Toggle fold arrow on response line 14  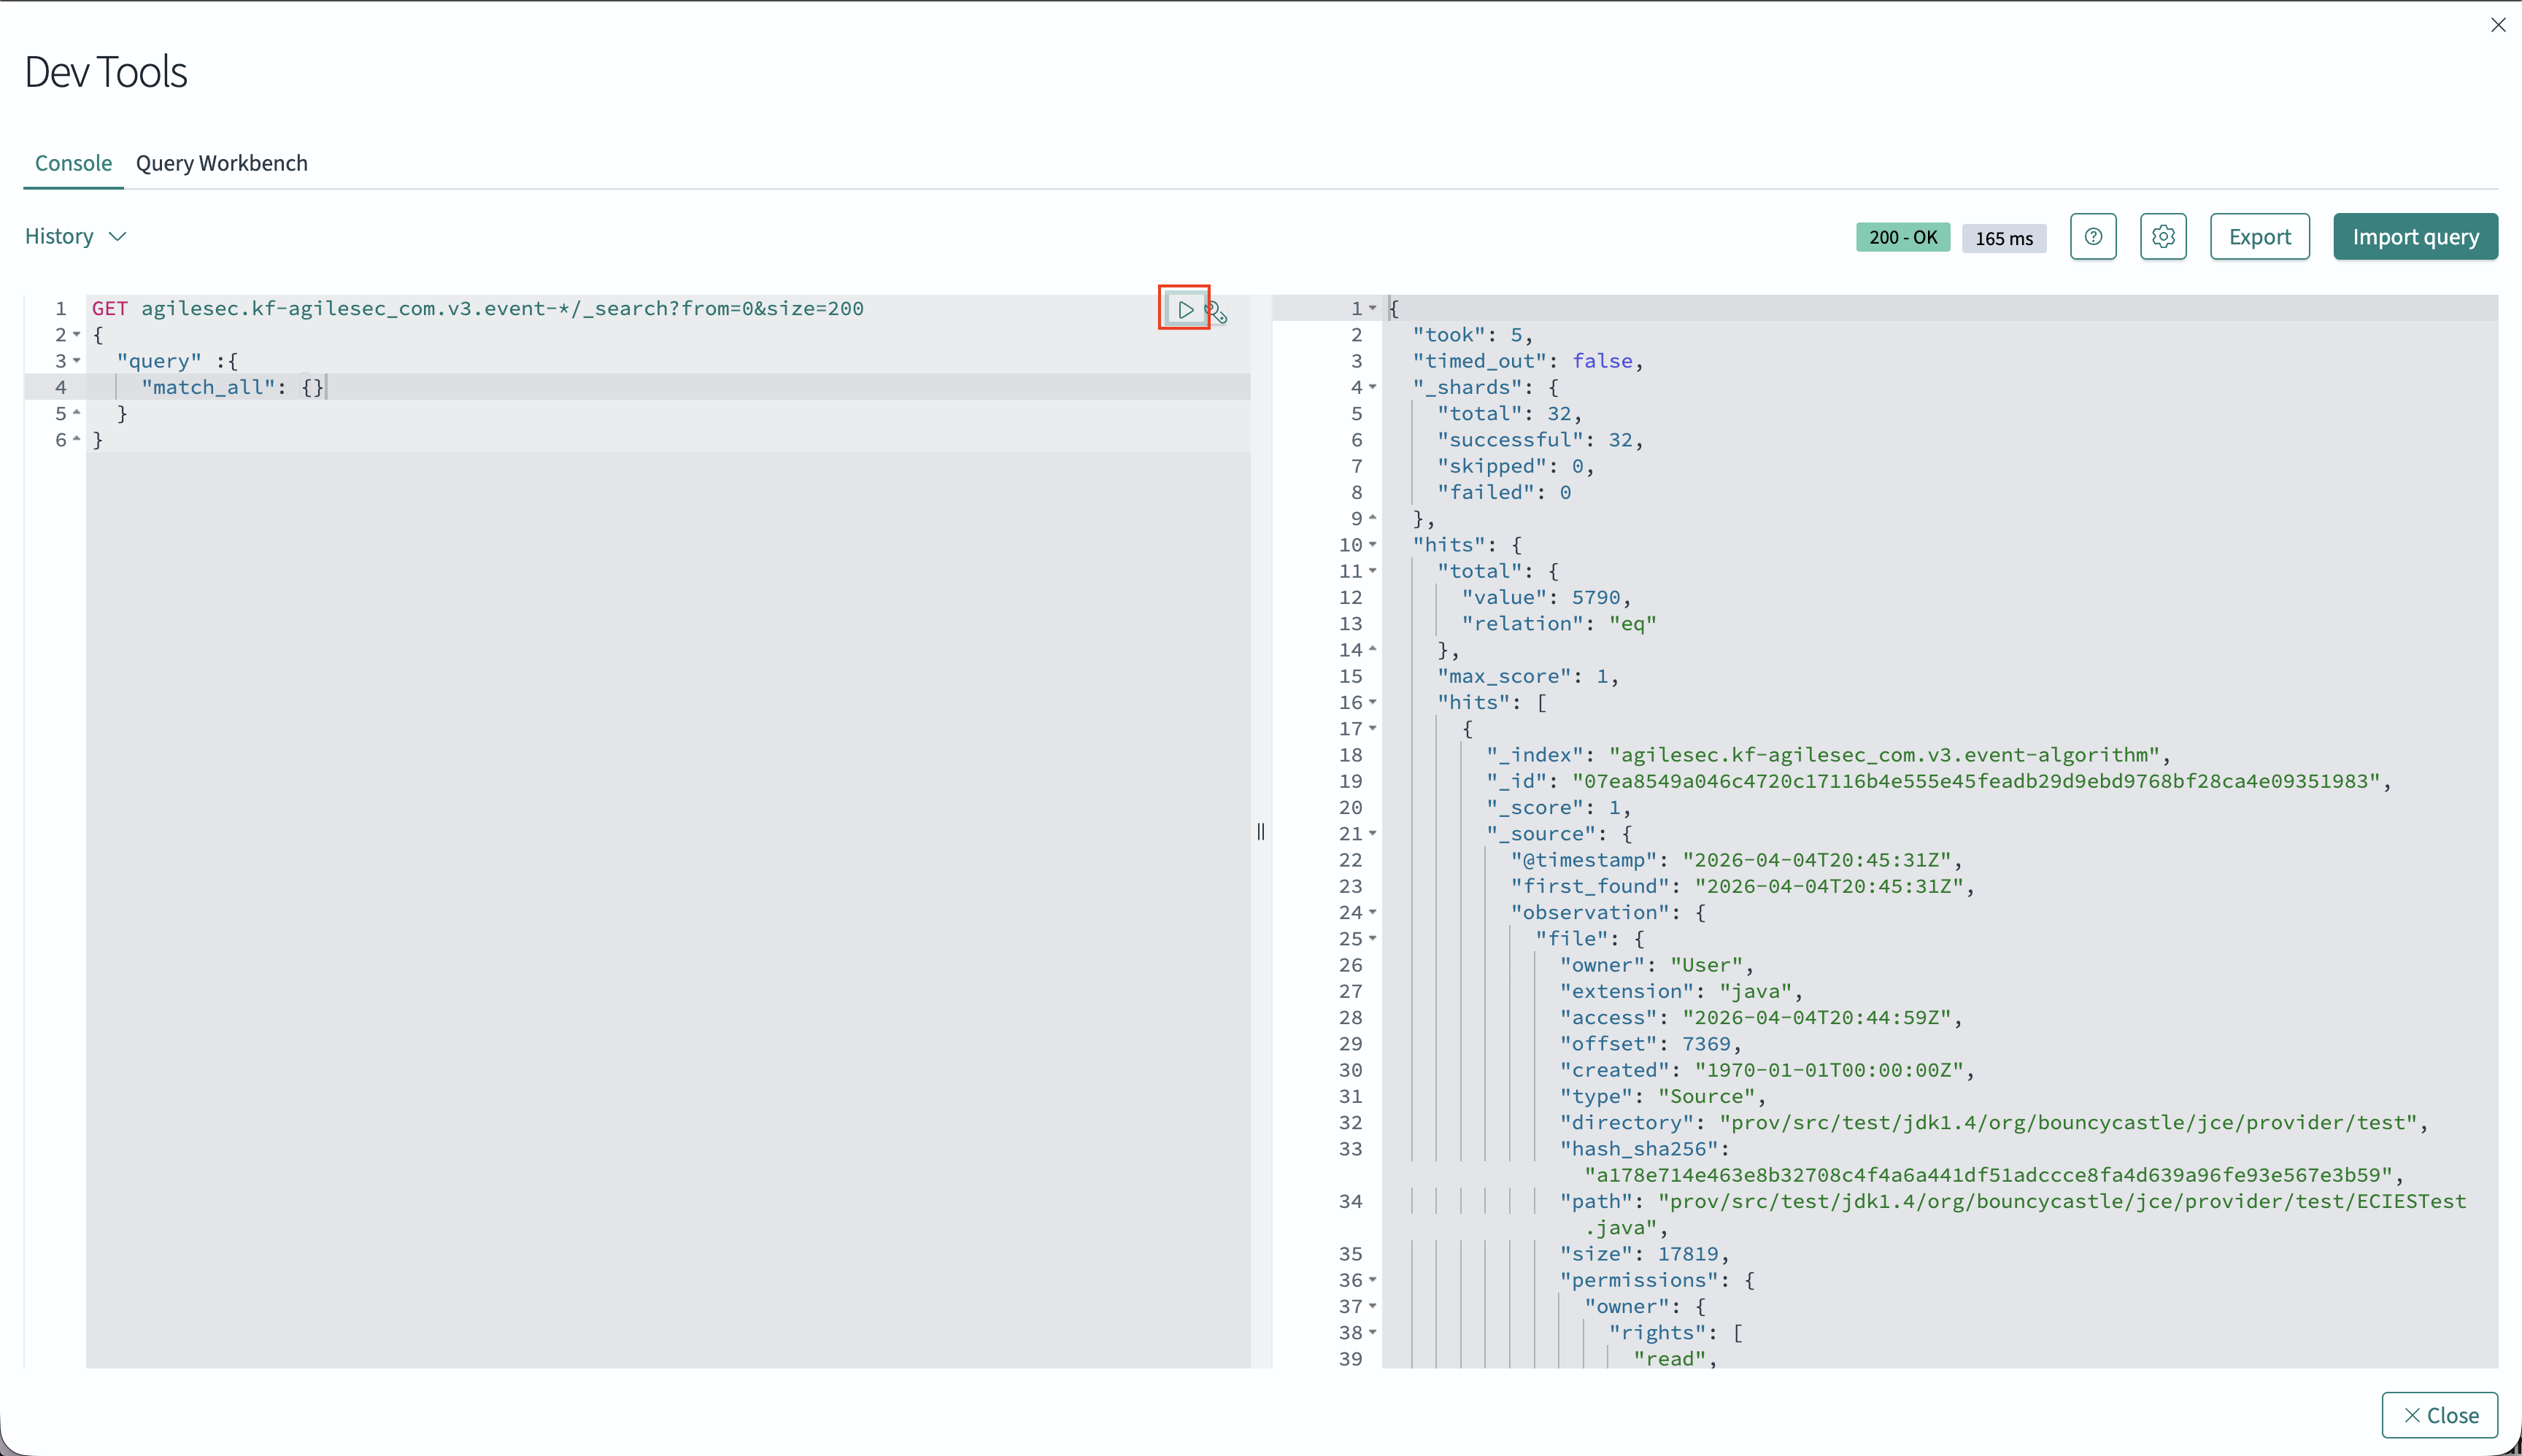pos(1373,649)
